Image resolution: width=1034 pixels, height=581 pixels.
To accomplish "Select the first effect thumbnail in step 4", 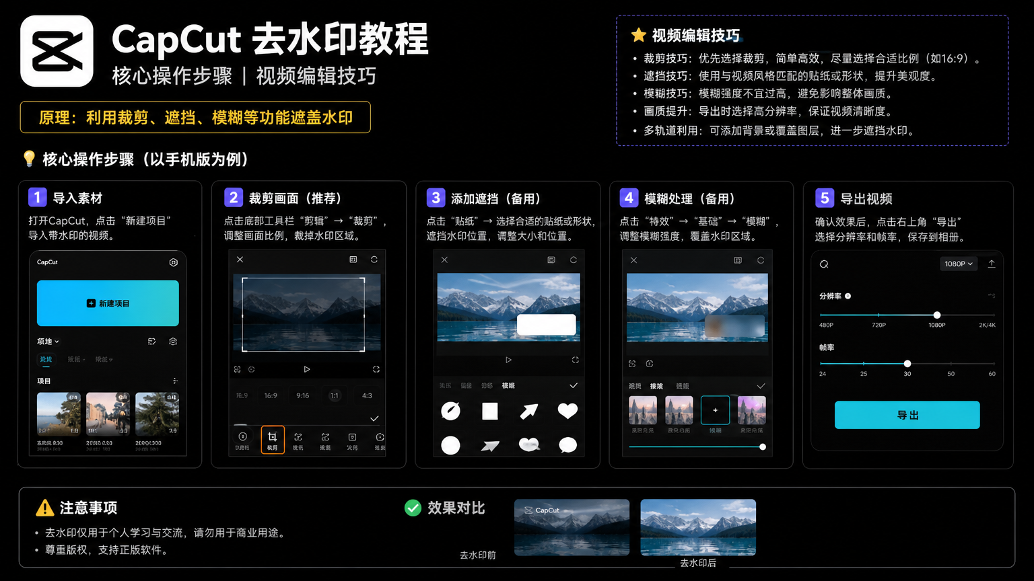I will click(x=643, y=410).
